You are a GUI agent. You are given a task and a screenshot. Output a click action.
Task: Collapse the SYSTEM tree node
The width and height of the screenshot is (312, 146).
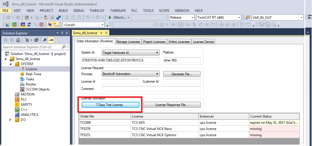[10, 64]
